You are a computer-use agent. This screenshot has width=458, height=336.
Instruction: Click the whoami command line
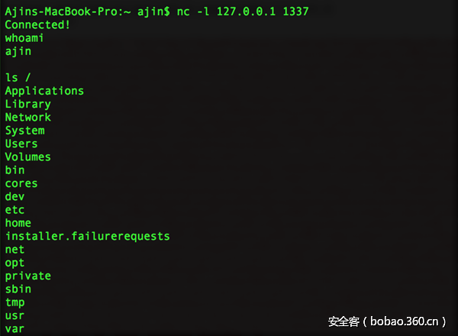pyautogui.click(x=24, y=38)
